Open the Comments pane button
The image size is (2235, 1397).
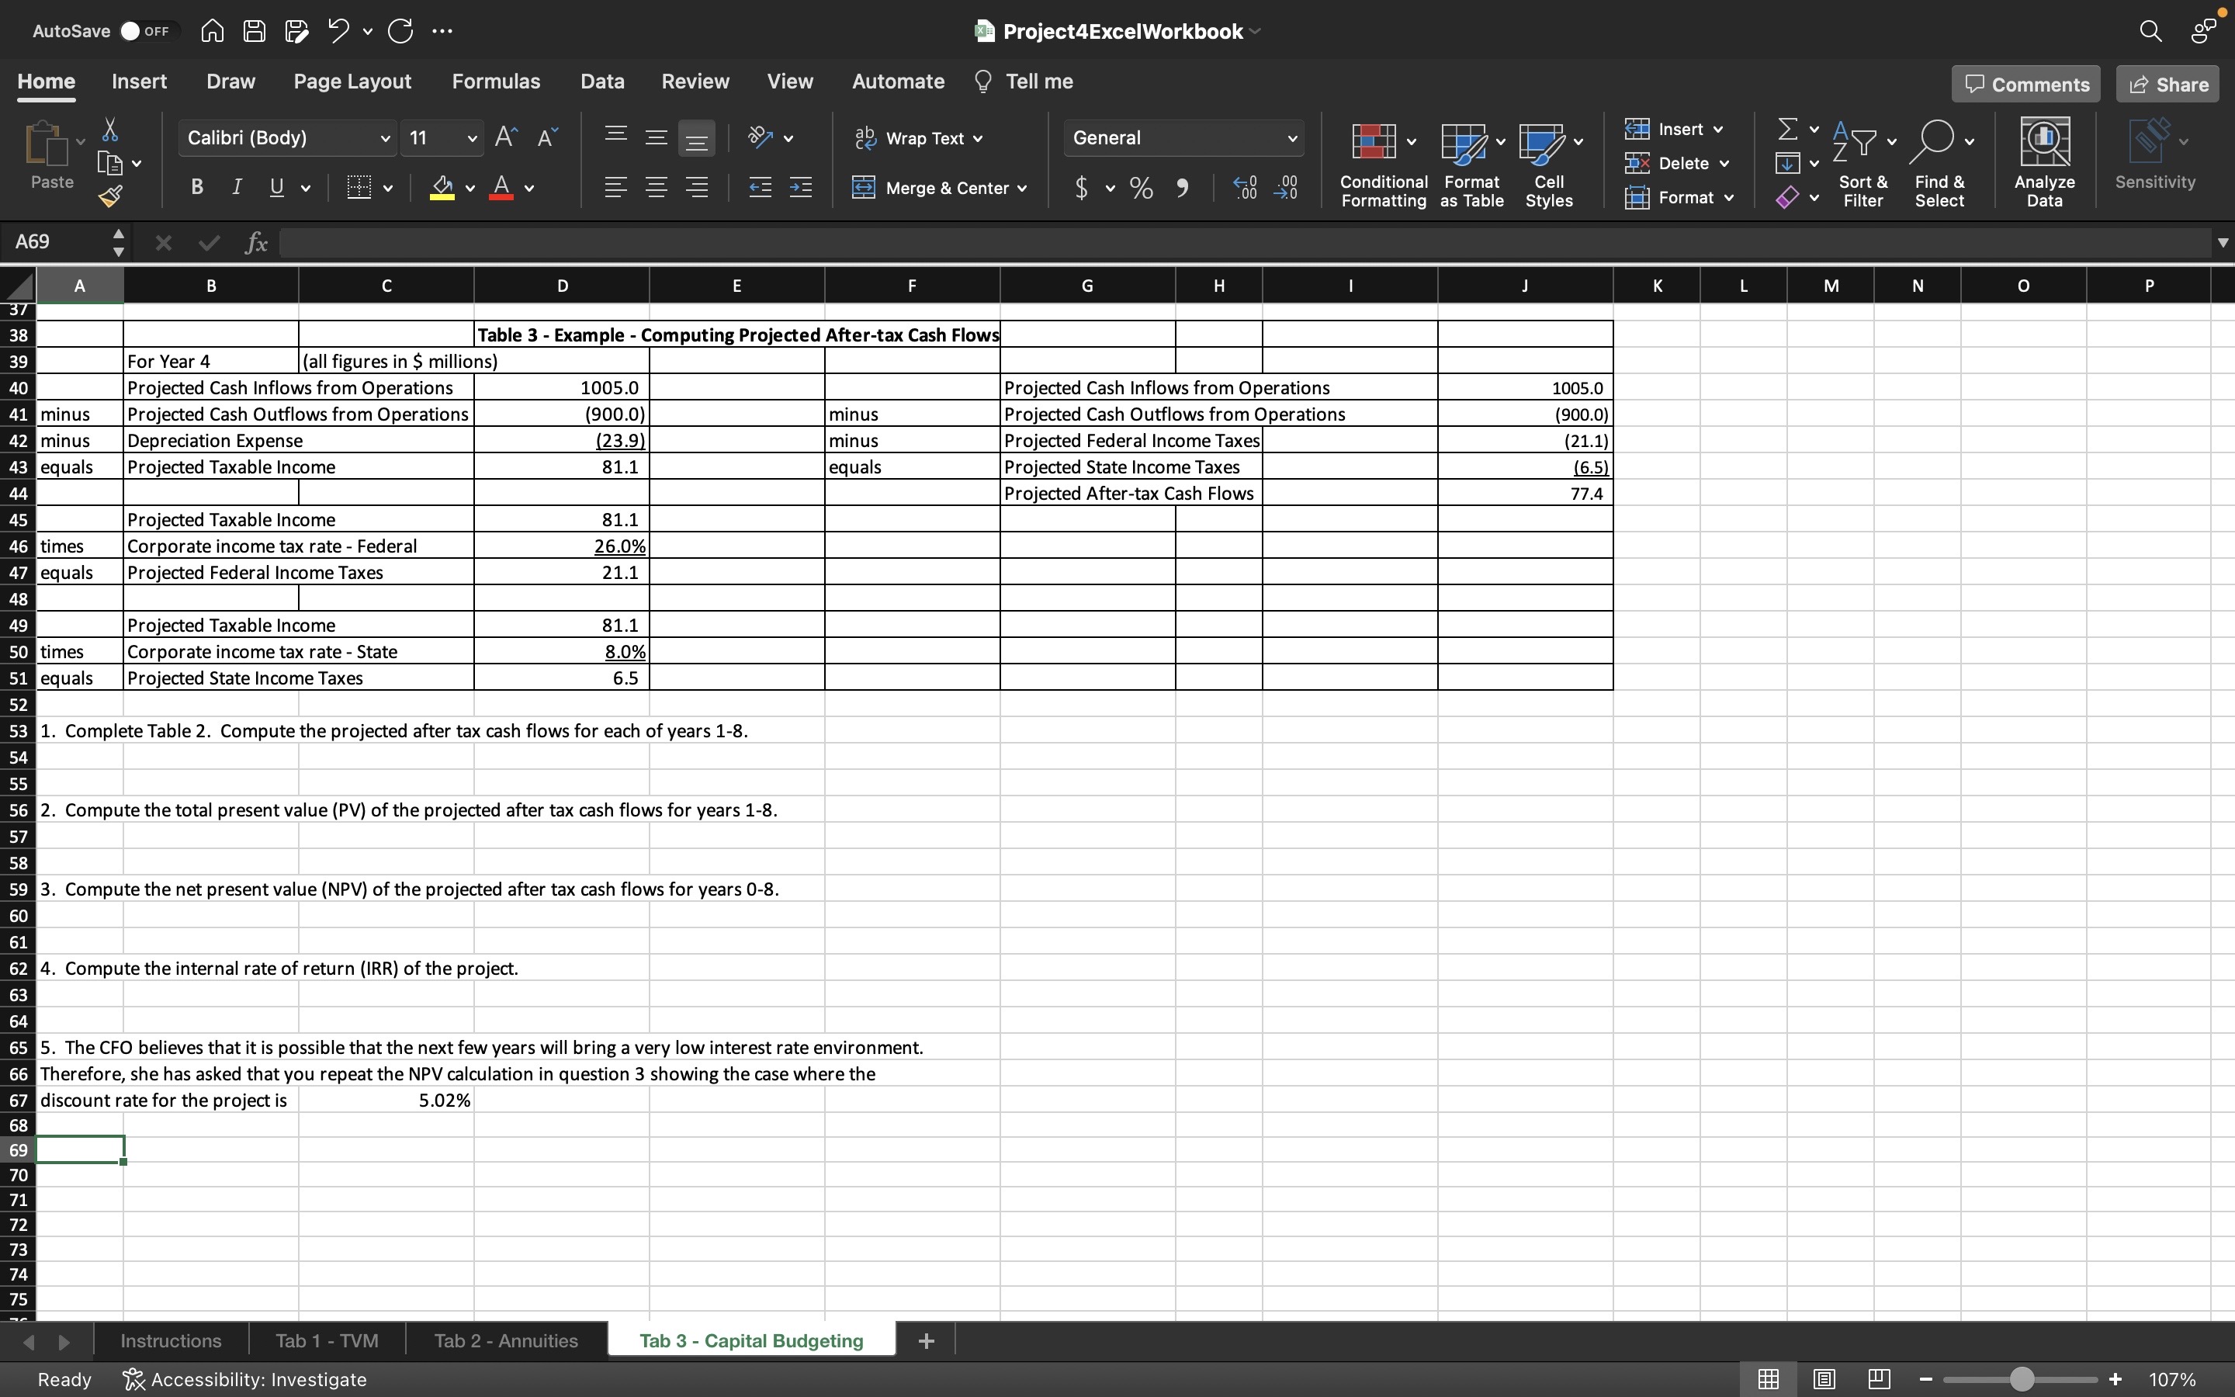pyautogui.click(x=2026, y=84)
